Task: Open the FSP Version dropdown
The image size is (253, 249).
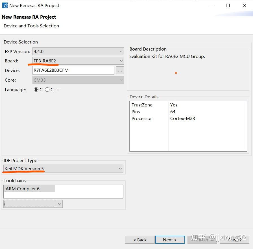Action: point(78,52)
